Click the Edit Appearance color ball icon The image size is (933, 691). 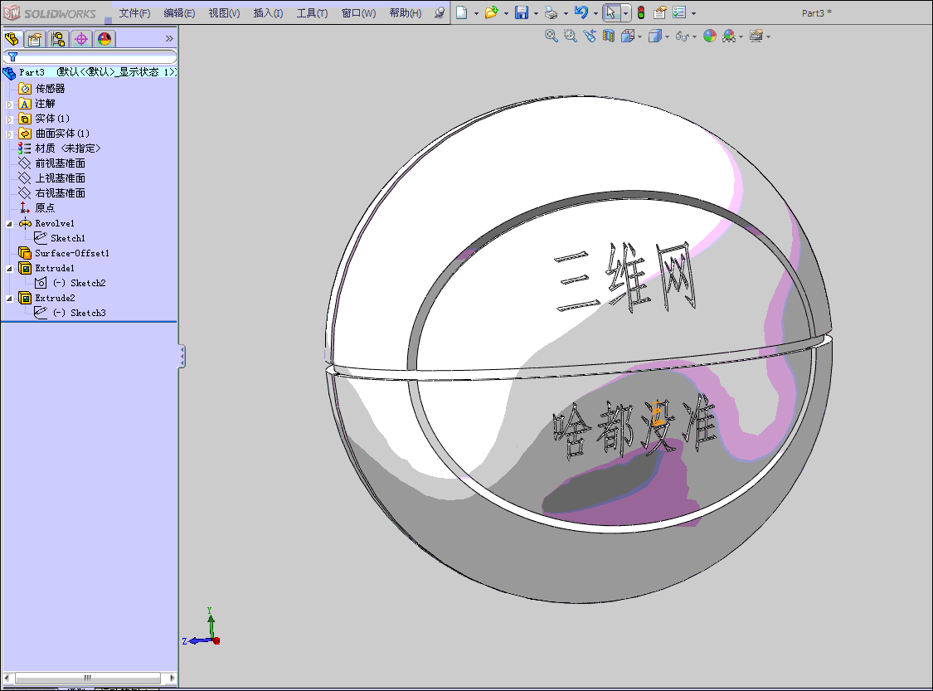(x=710, y=36)
